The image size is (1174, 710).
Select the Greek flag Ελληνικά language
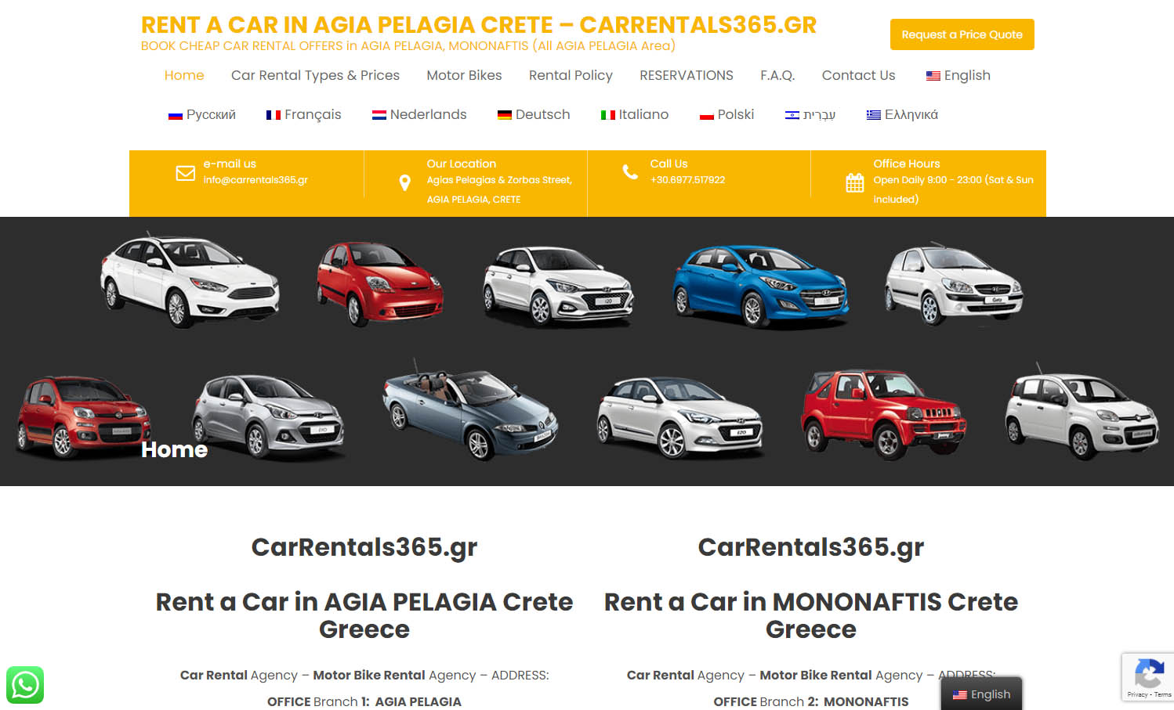902,114
